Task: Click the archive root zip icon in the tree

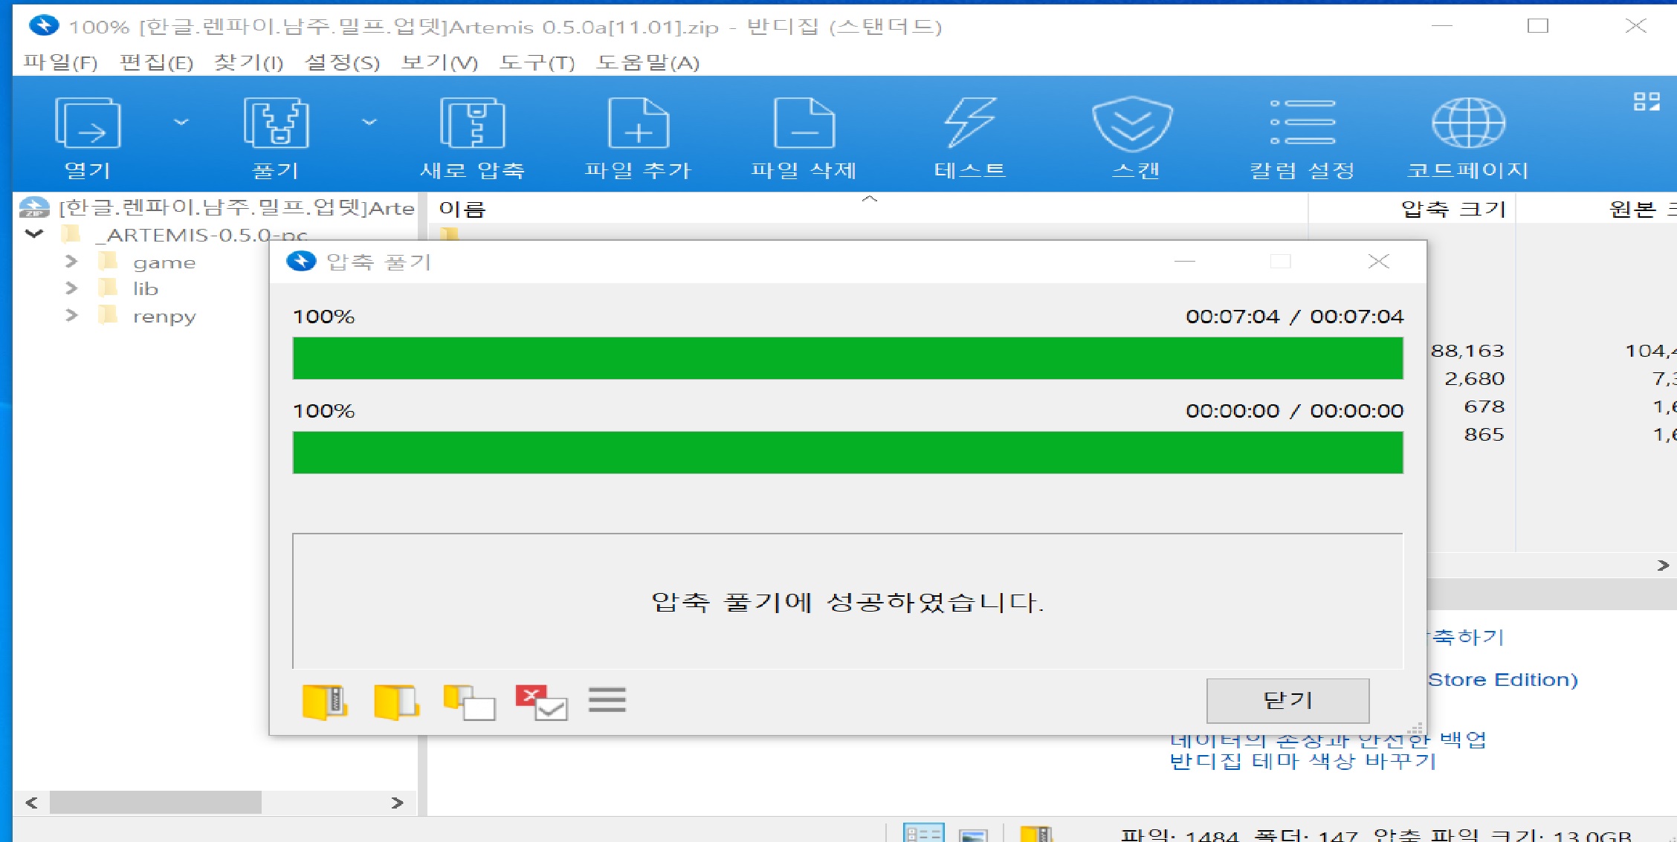Action: pyautogui.click(x=34, y=207)
